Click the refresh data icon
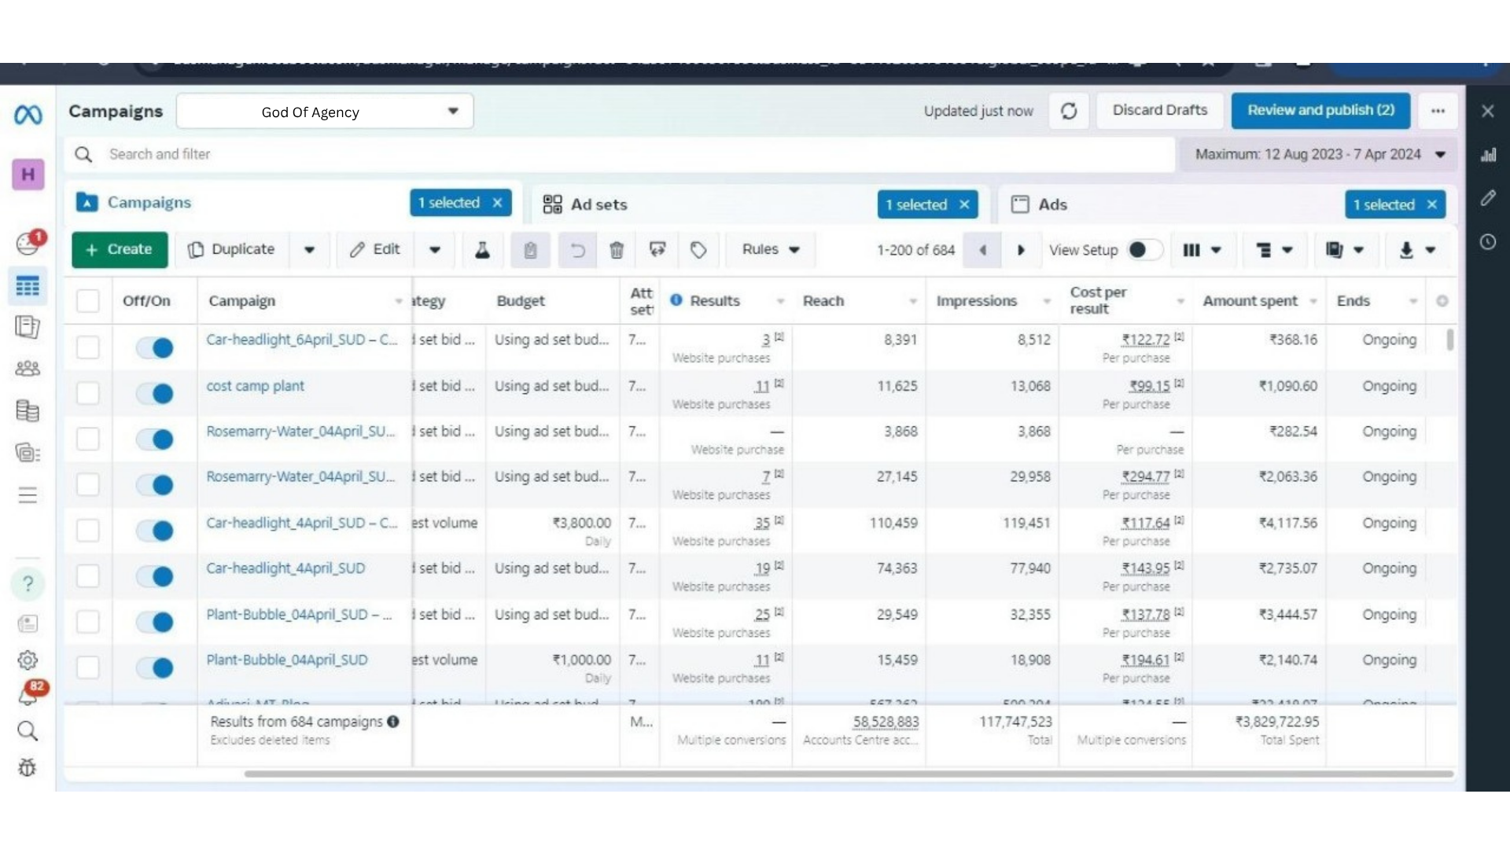 point(1069,111)
